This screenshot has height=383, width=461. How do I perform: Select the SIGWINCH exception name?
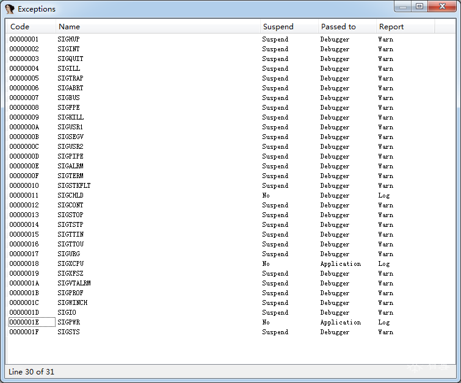click(x=72, y=302)
